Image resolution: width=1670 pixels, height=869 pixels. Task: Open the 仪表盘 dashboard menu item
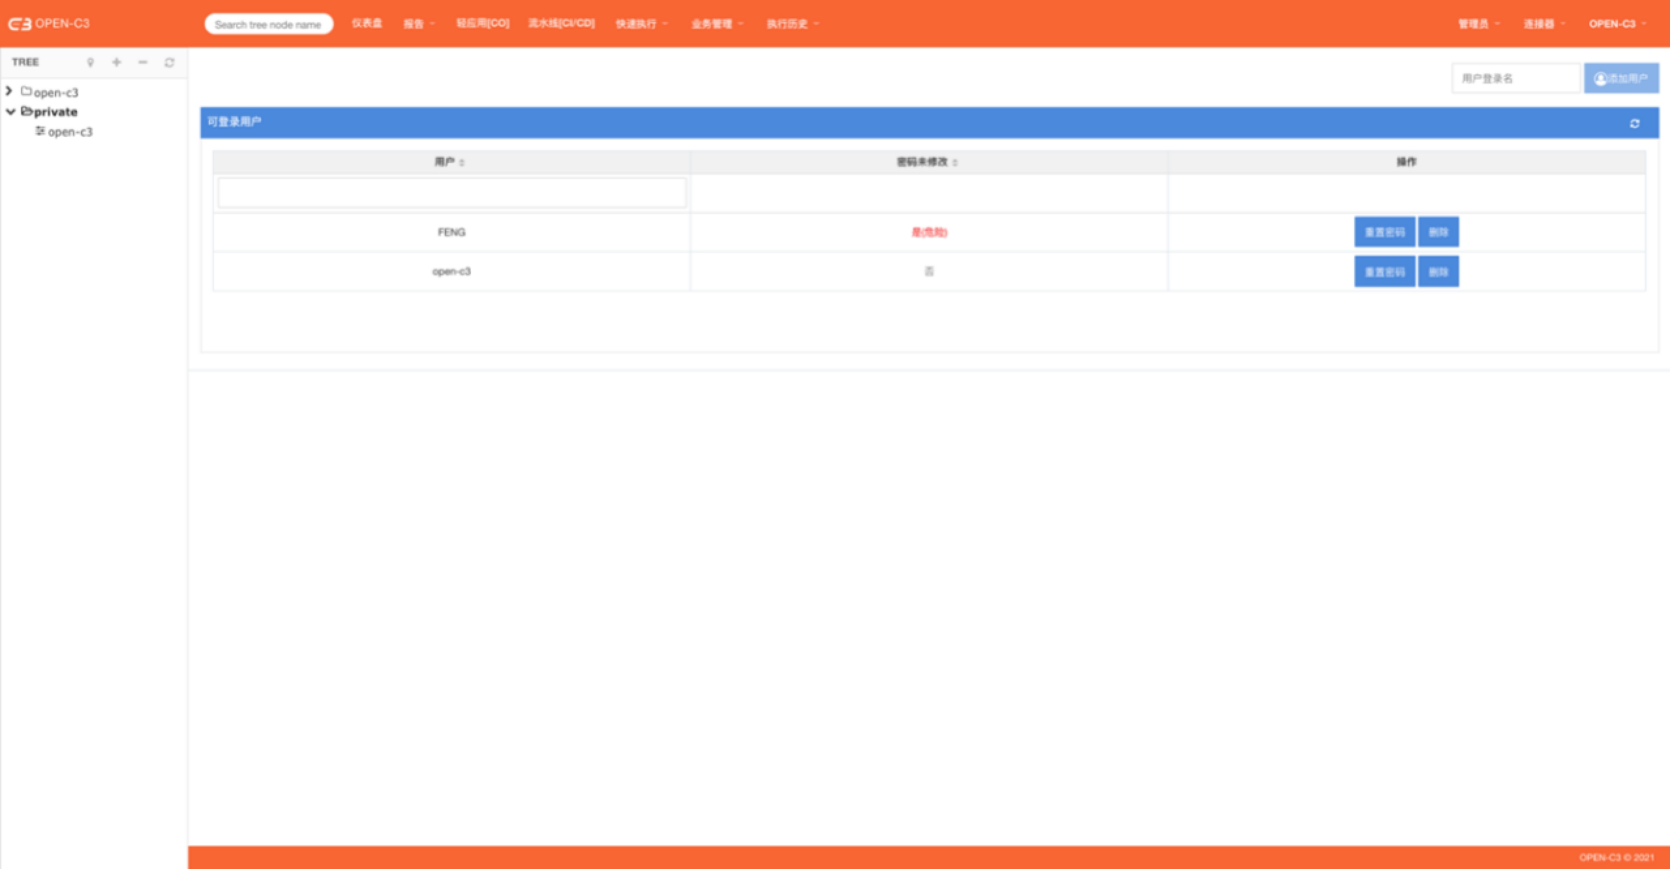367,23
